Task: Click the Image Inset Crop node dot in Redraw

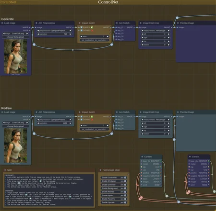Action: (141, 112)
